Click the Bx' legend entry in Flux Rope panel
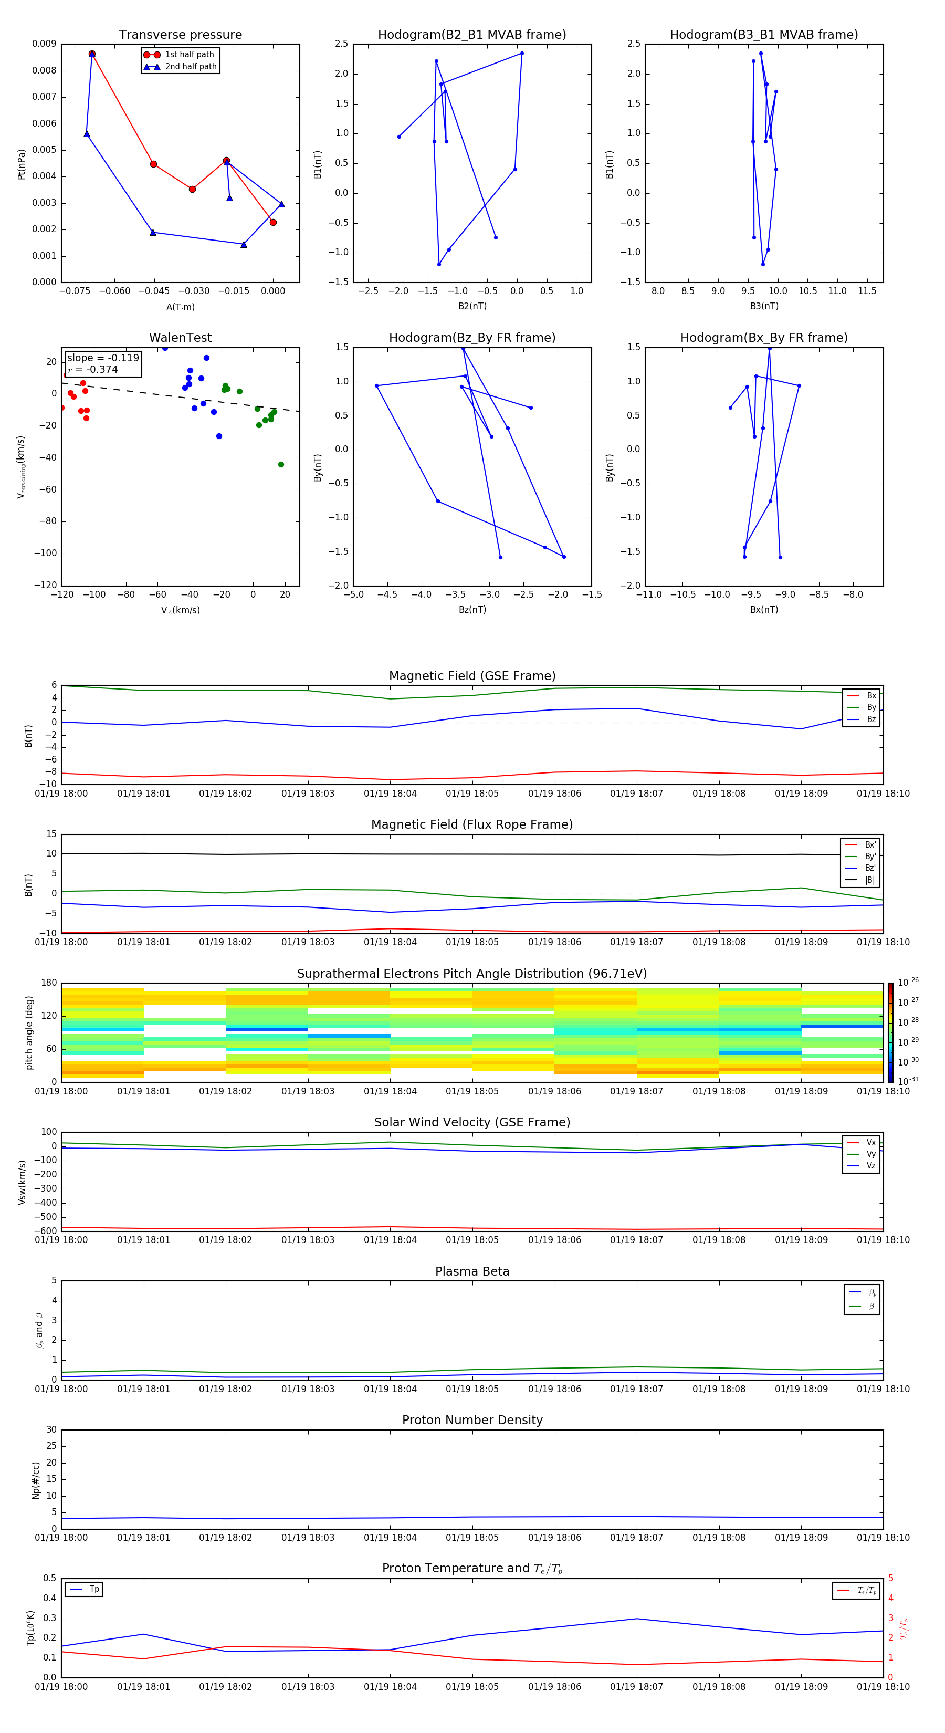945x1733 pixels. pyautogui.click(x=861, y=845)
